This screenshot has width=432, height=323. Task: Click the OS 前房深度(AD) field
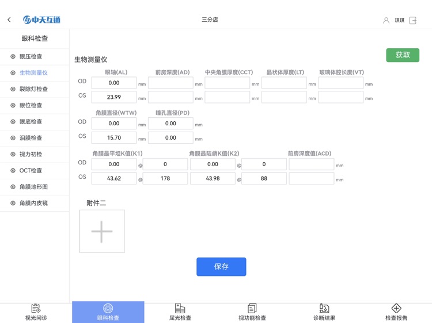point(170,97)
